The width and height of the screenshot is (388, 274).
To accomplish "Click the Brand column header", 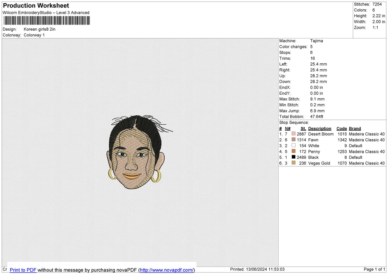I will pyautogui.click(x=355, y=128).
